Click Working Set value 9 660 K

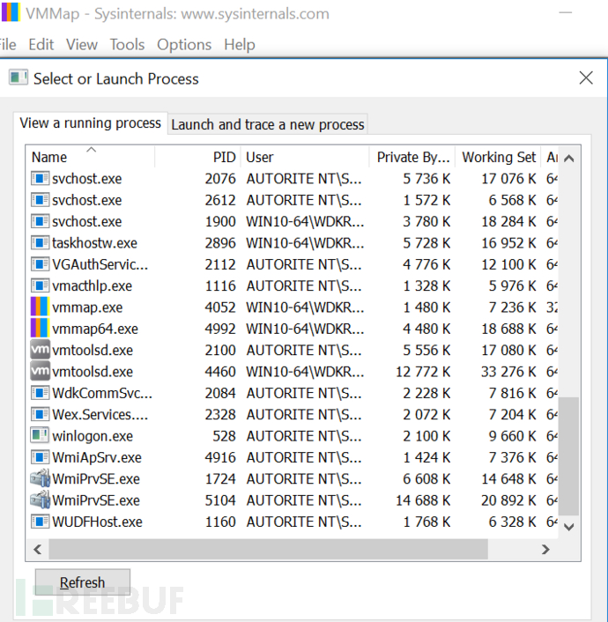(x=512, y=436)
